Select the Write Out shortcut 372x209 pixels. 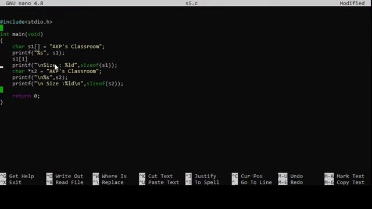[x=65, y=176]
